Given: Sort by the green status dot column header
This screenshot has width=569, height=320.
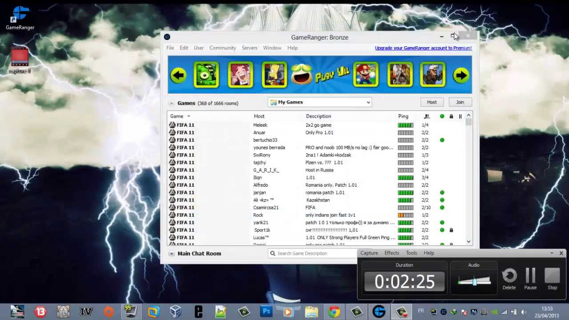Looking at the screenshot, I should click(x=442, y=116).
